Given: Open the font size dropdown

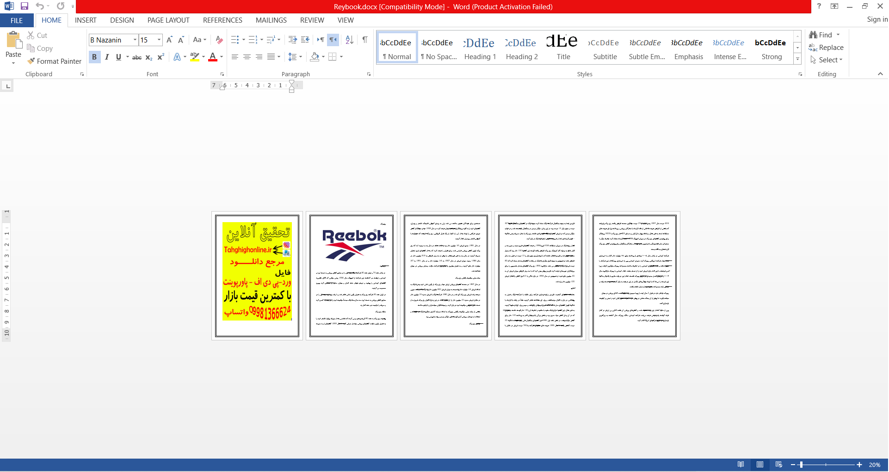Looking at the screenshot, I should [x=159, y=40].
